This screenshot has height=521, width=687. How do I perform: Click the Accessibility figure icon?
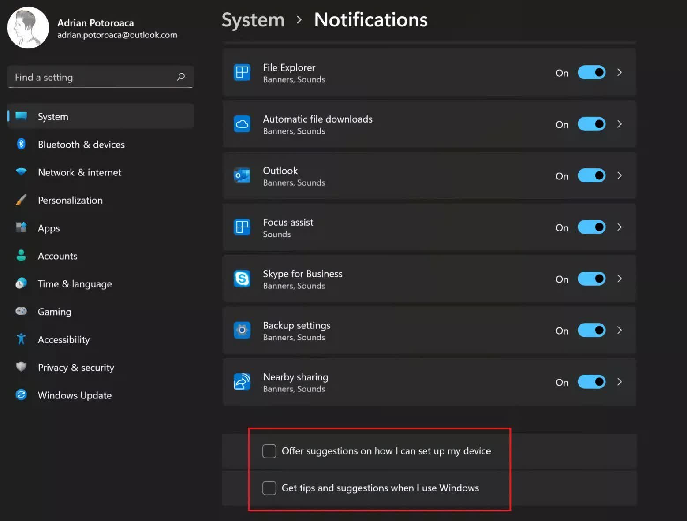coord(21,339)
